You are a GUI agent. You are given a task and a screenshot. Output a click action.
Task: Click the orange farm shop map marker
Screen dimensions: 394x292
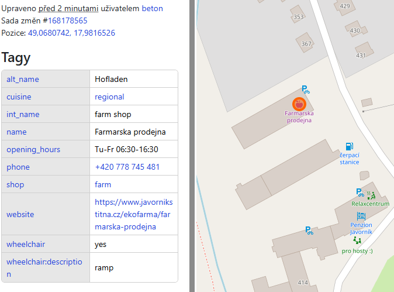(x=299, y=104)
